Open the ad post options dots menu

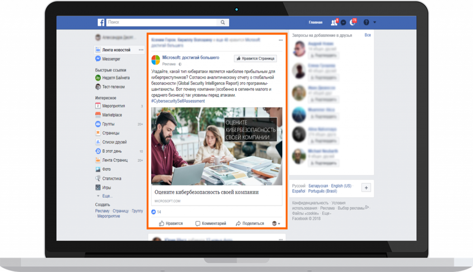click(x=281, y=40)
